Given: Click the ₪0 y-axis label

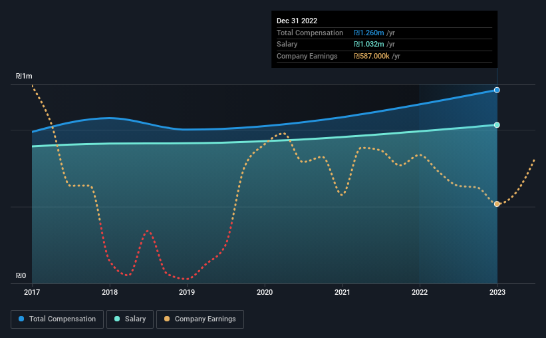Looking at the screenshot, I should 21,275.
